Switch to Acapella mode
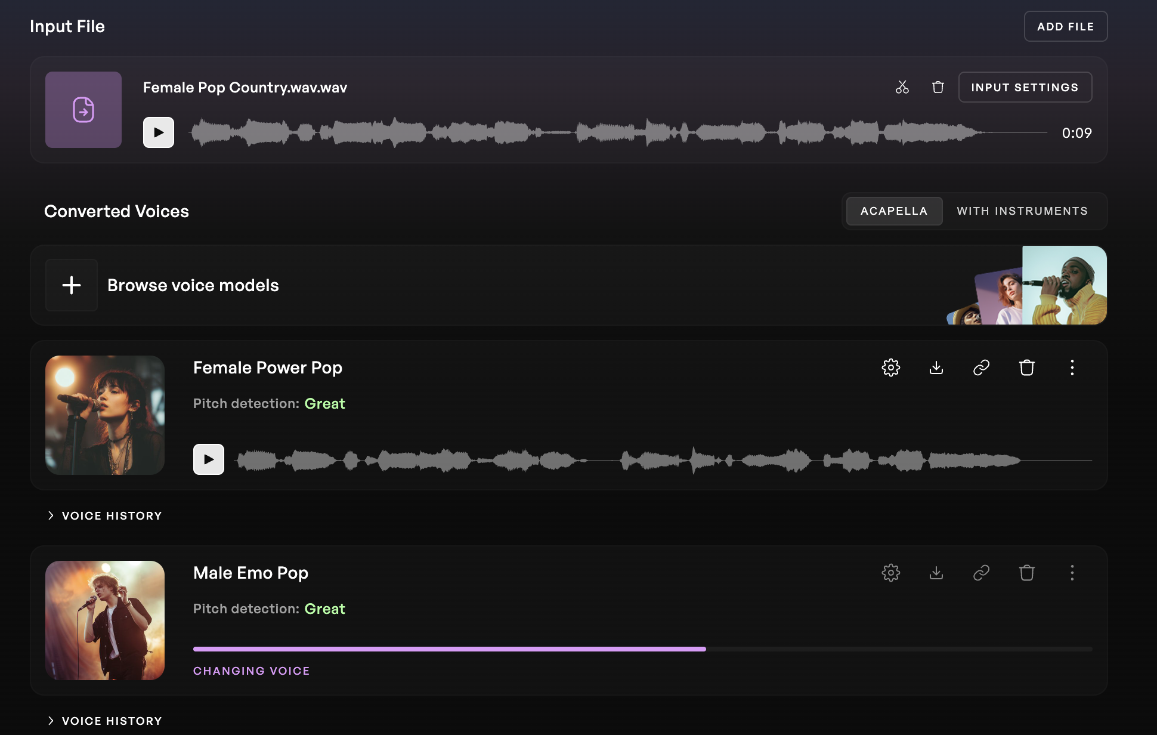 (893, 211)
